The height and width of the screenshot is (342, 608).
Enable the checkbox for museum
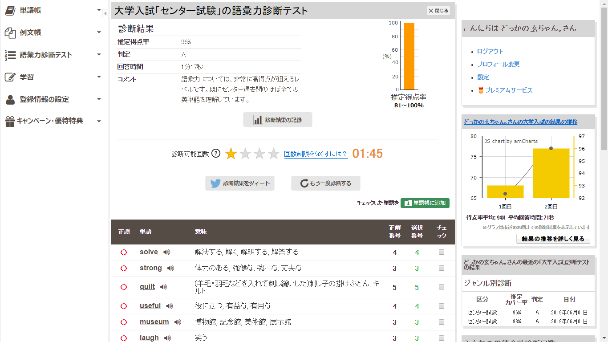tap(442, 322)
